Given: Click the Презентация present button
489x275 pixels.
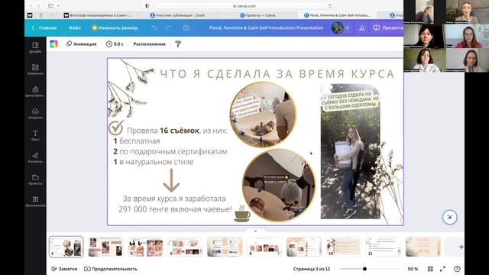Looking at the screenshot, I should tap(387, 27).
